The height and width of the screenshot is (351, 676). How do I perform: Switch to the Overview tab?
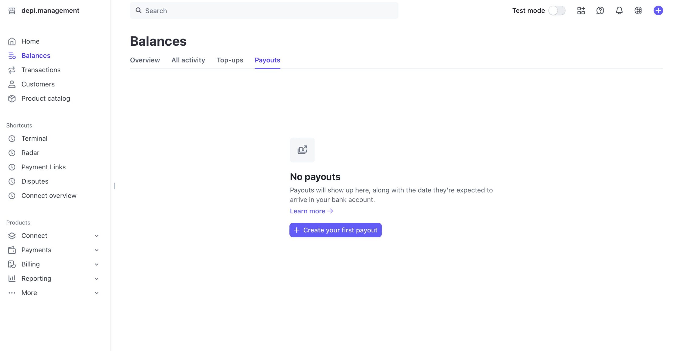click(145, 60)
